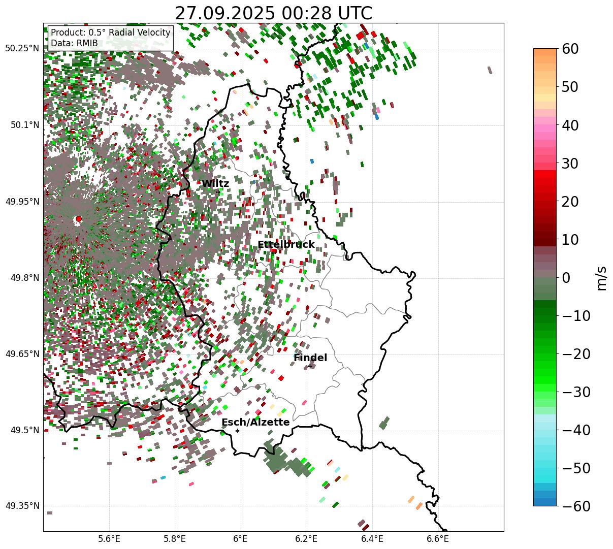The height and width of the screenshot is (549, 613).
Task: Click the 49.95°N latitude tick label
Action: (x=22, y=202)
